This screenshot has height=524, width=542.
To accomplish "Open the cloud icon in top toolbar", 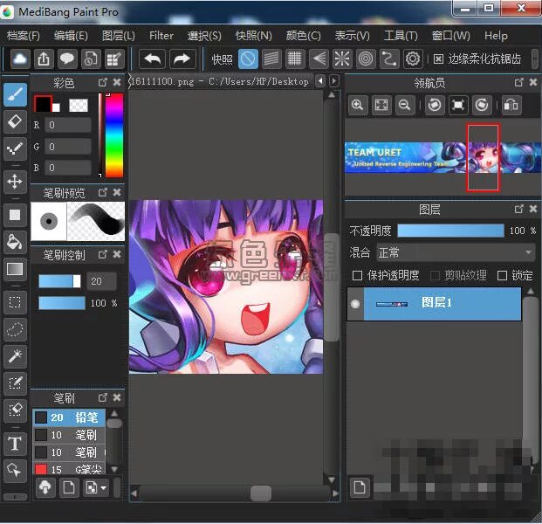I will (20, 59).
